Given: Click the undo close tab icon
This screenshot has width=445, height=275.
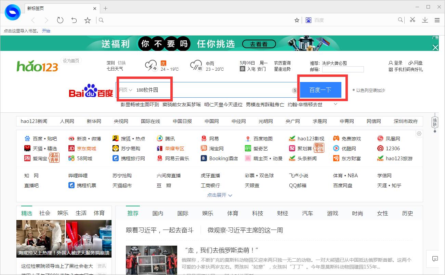Looking at the screenshot, I should pyautogui.click(x=74, y=20).
